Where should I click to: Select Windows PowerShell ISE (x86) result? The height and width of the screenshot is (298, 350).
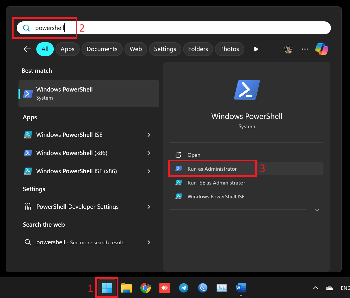click(89, 171)
